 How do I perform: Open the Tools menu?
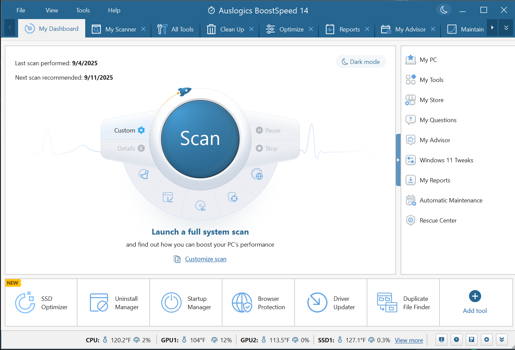[x=83, y=10]
